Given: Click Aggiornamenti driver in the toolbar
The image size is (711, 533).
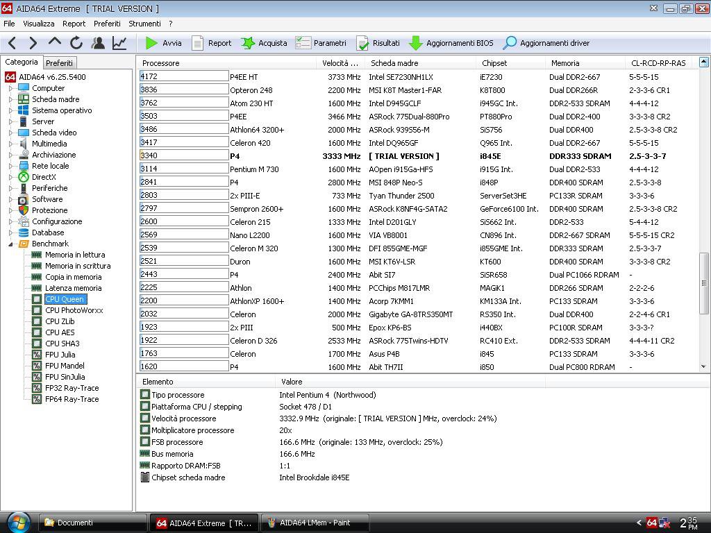Looking at the screenshot, I should (x=546, y=43).
